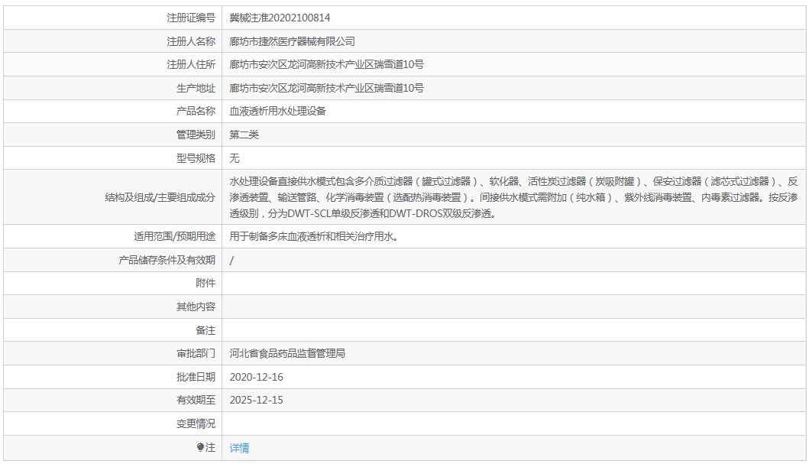The height and width of the screenshot is (464, 809).
Task: Select approval date 2020-12-16
Action: pyautogui.click(x=257, y=378)
